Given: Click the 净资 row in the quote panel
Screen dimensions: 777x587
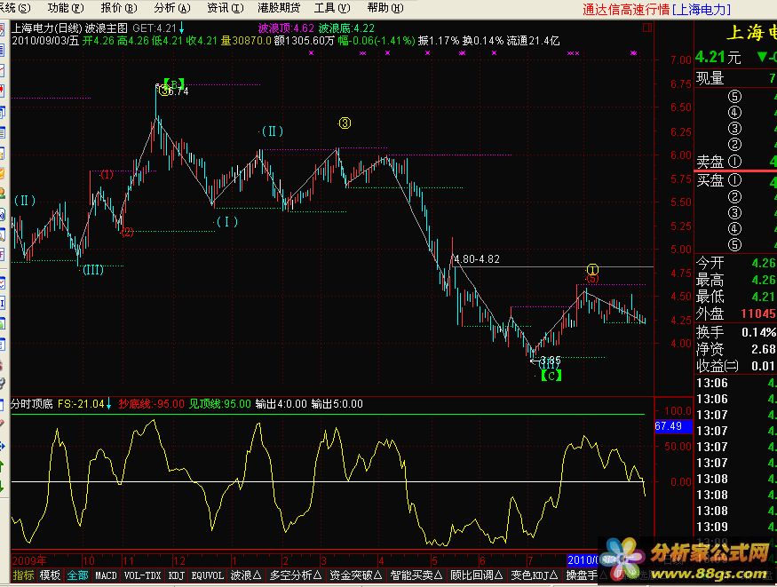Looking at the screenshot, I should 736,349.
